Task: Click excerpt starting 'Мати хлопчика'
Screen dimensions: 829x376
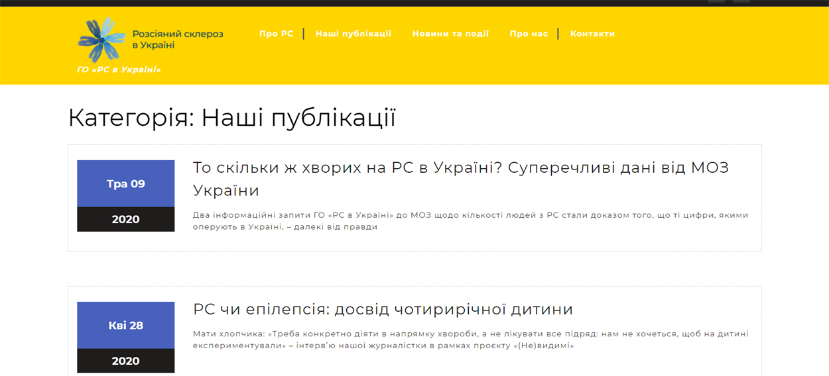Action: click(x=470, y=340)
